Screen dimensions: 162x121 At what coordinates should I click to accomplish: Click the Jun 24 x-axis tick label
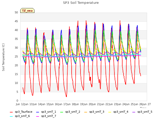pos(121,104)
